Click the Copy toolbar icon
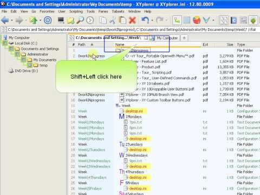 click(x=103, y=20)
